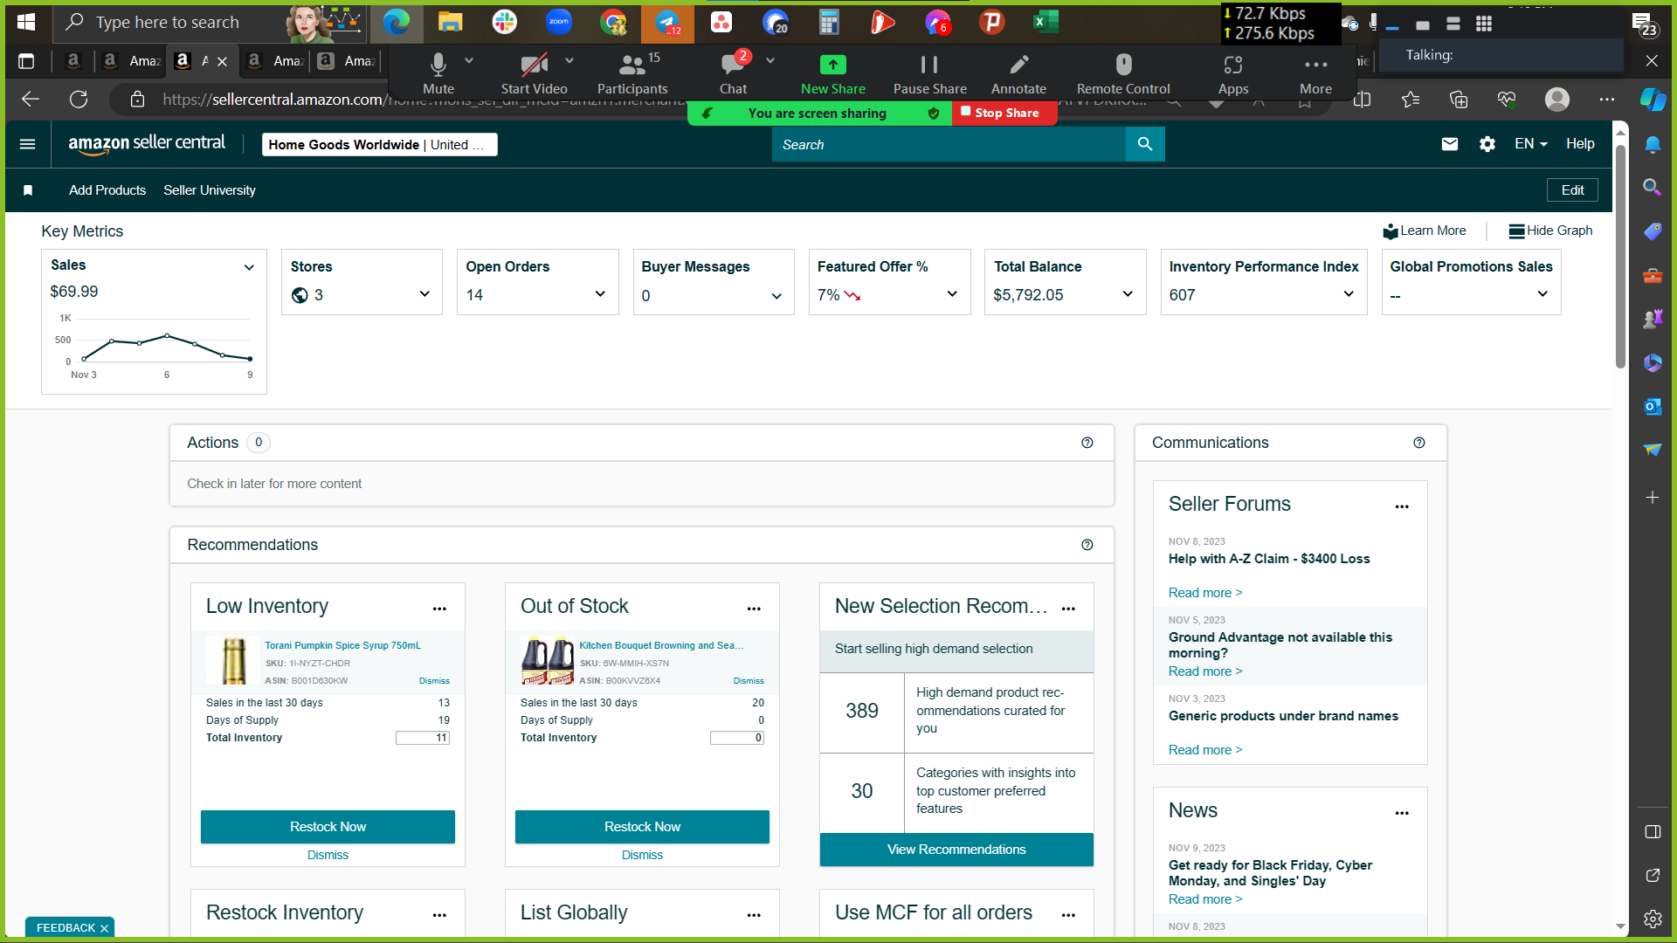Pause the Zoom screen share
1677x943 pixels.
[929, 73]
